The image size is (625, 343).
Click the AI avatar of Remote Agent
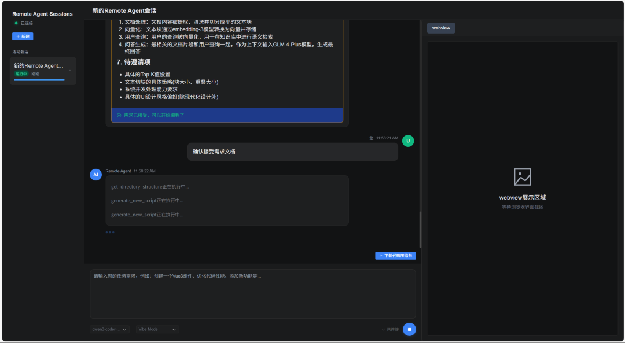pyautogui.click(x=96, y=174)
